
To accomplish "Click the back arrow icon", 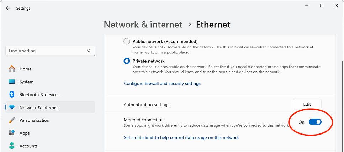I will tap(8, 8).
